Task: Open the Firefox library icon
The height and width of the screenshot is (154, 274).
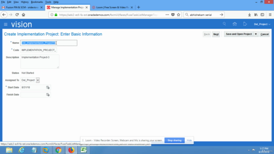Action: [x=256, y=15]
